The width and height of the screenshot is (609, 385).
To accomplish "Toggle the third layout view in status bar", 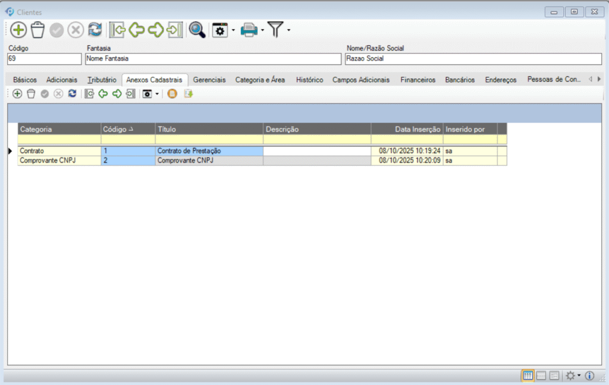I will coord(554,375).
